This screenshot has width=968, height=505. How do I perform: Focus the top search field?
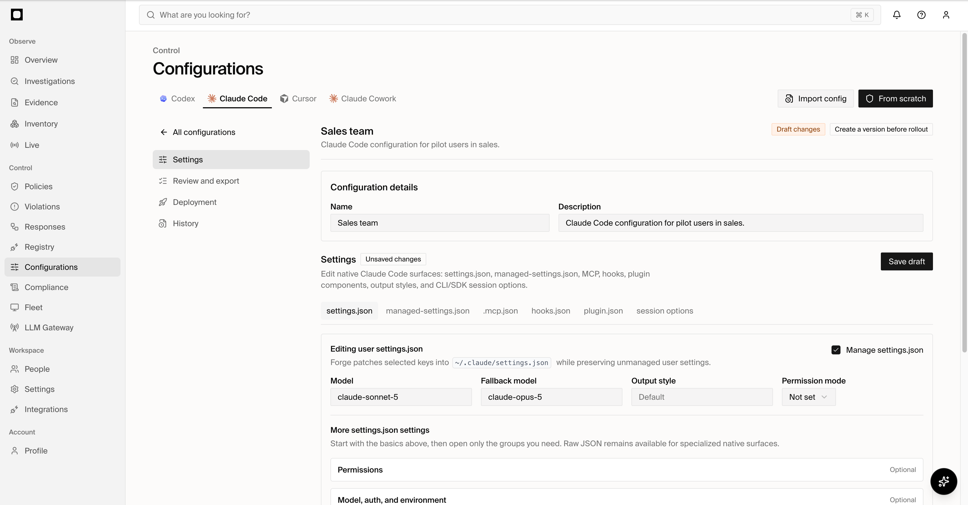(510, 15)
